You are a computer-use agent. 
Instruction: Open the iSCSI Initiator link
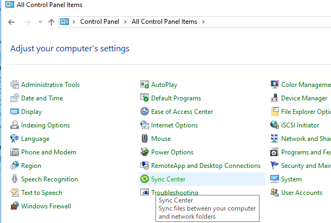click(x=300, y=125)
